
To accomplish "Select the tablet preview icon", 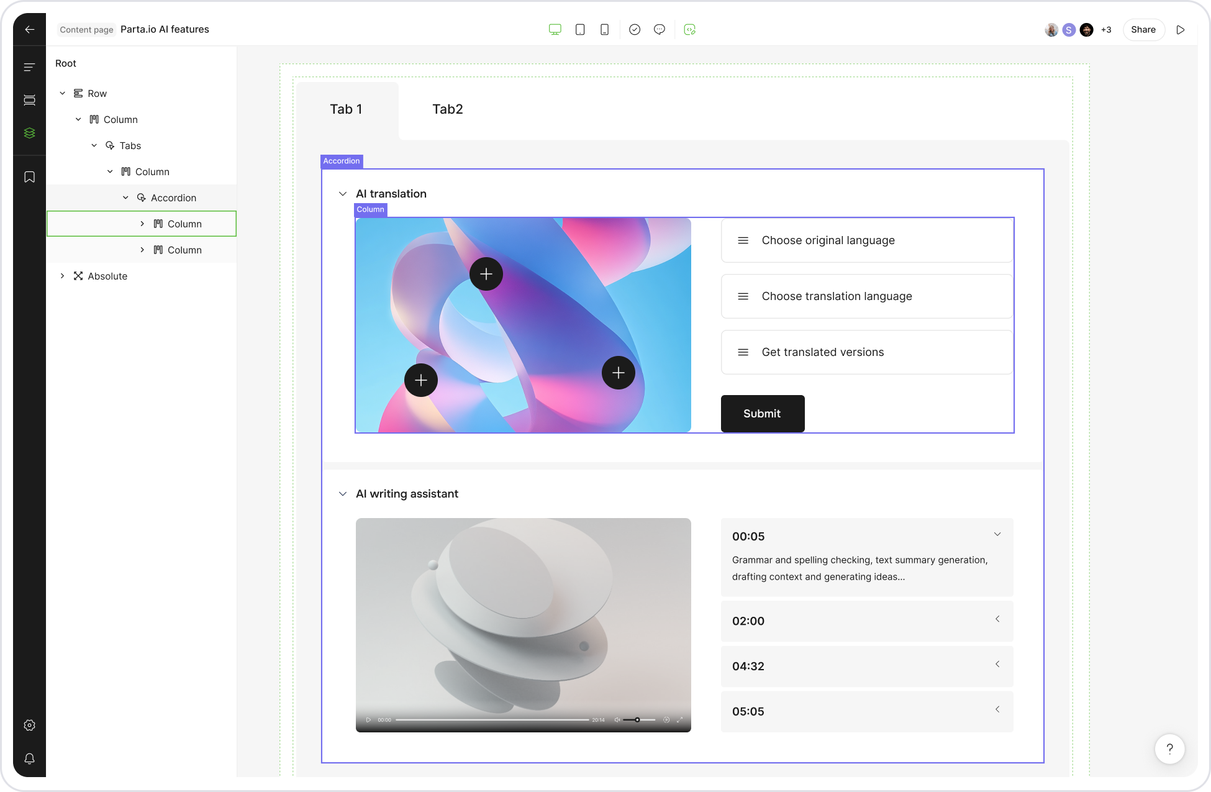I will coord(580,29).
